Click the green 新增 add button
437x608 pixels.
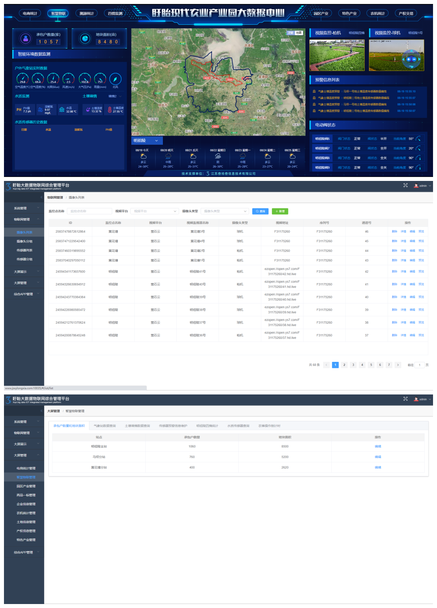click(280, 211)
